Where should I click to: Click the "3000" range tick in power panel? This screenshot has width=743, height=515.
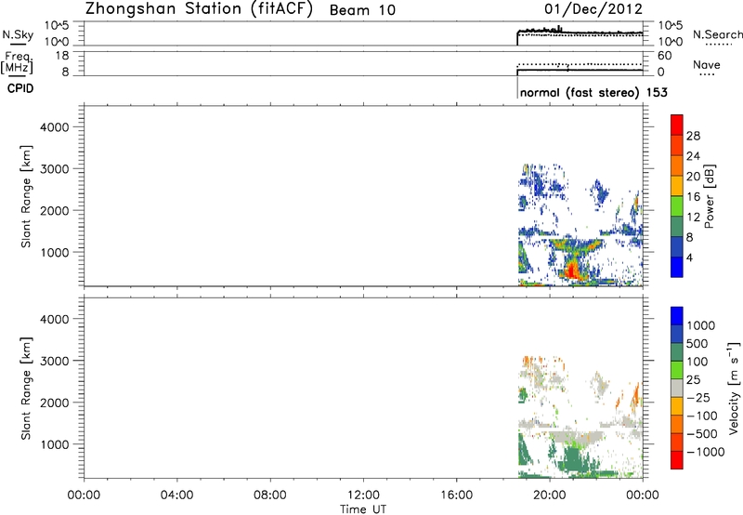[x=55, y=169]
